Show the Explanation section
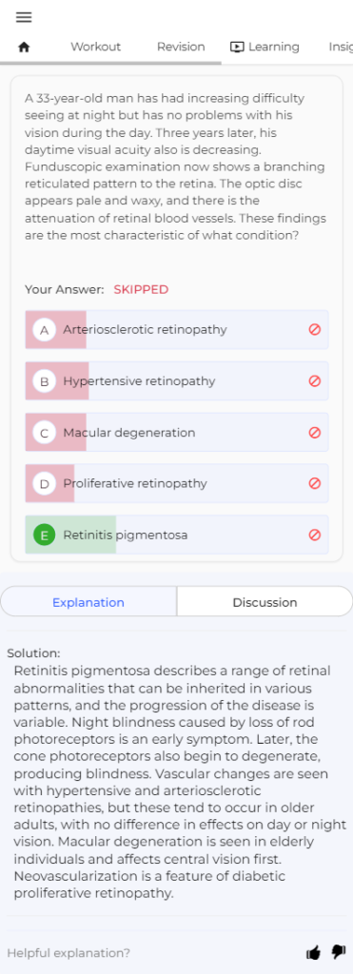The image size is (353, 974). (x=88, y=602)
